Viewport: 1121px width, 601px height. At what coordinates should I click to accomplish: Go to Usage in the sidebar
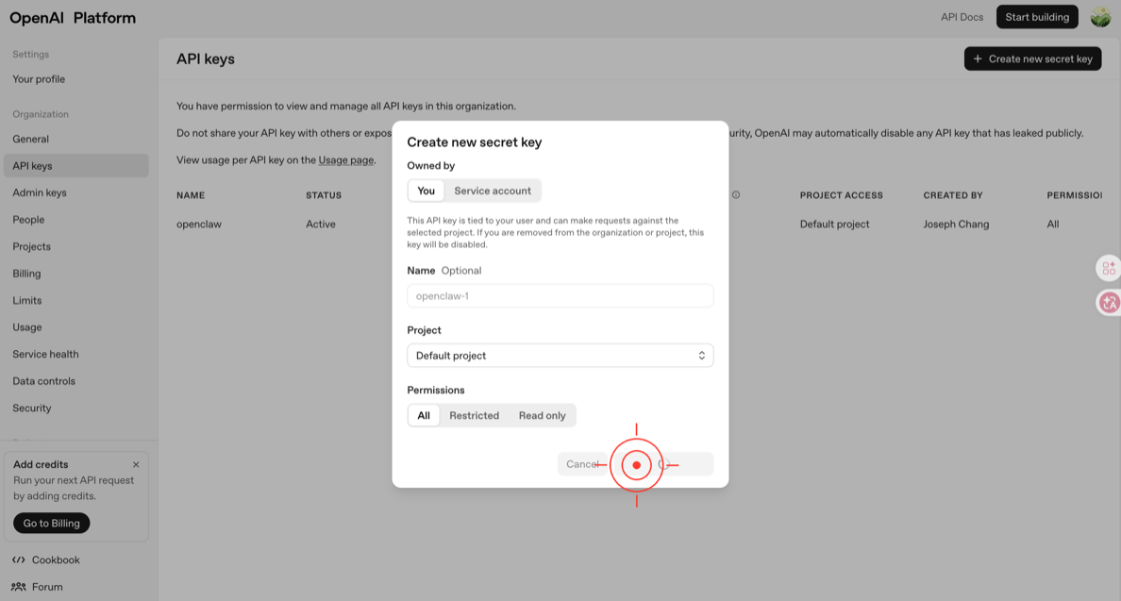pyautogui.click(x=27, y=327)
